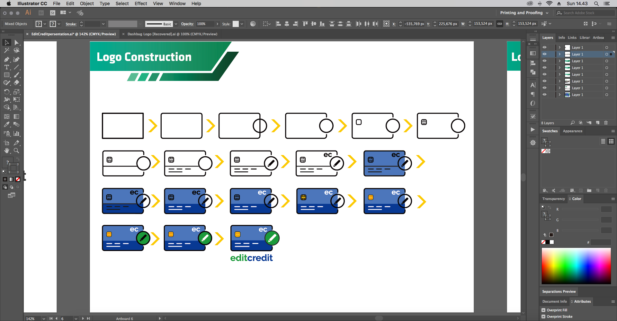The image size is (617, 321).
Task: Swap fill and stroke arrows in toolbox
Action: (x=18, y=159)
